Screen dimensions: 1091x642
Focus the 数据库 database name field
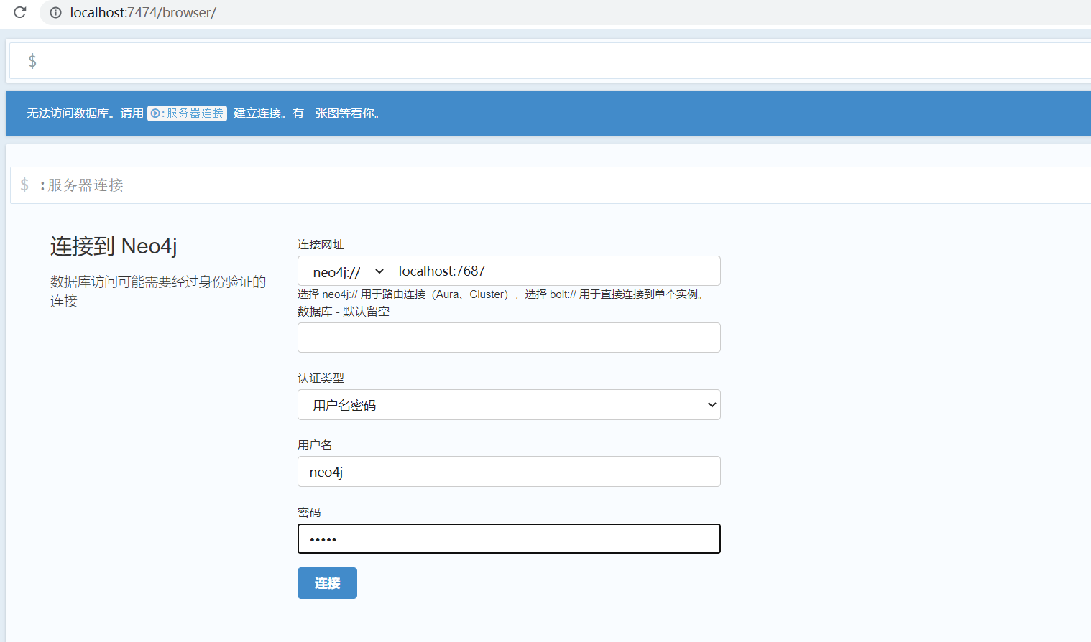(x=509, y=338)
